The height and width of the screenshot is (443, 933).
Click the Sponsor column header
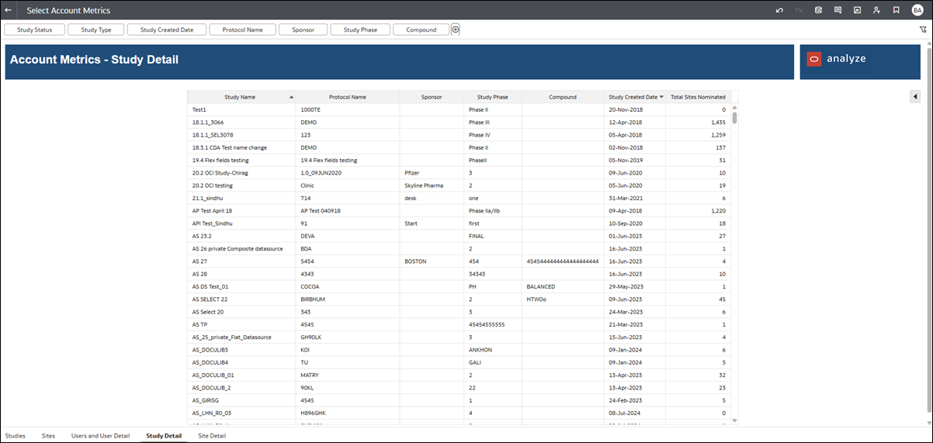[x=432, y=97]
